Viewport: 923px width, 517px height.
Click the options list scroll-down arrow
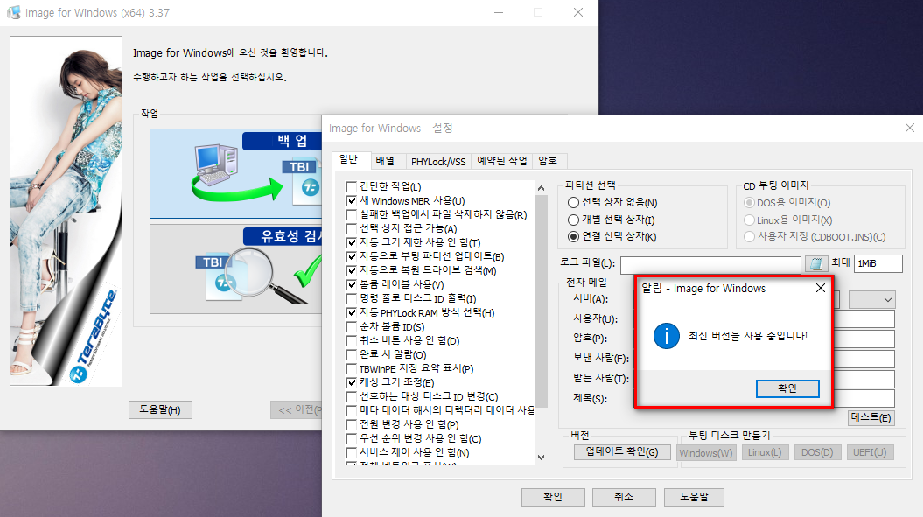coord(541,457)
